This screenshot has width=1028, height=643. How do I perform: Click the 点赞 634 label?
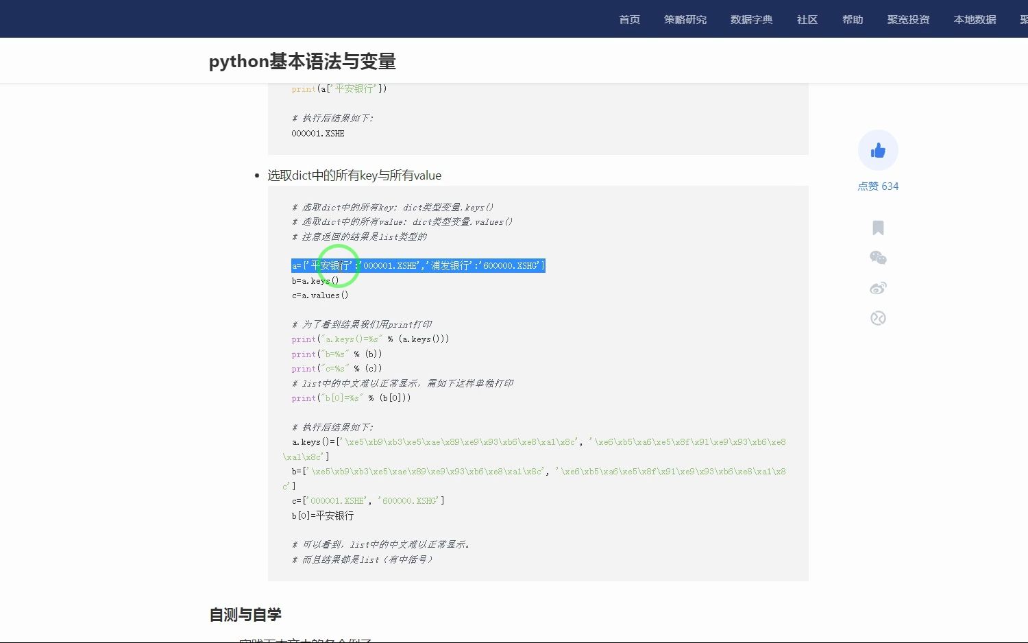click(x=878, y=186)
